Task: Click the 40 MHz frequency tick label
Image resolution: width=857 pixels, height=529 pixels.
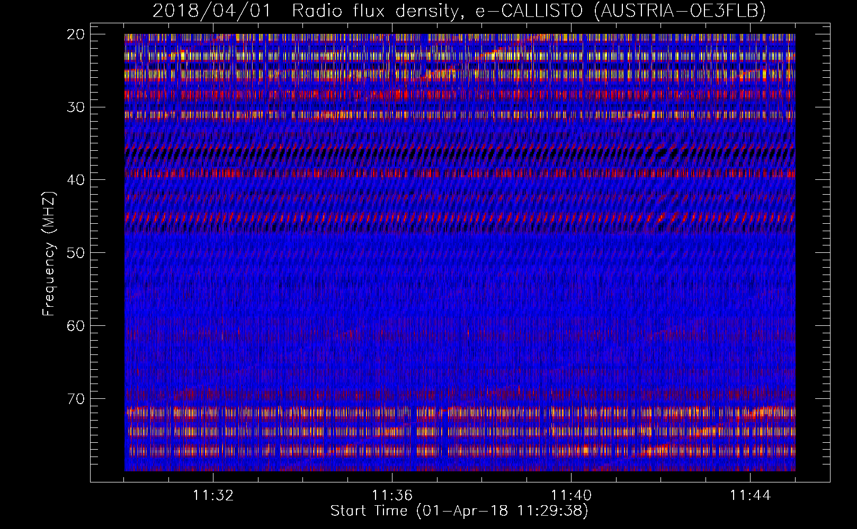Action: [x=76, y=180]
